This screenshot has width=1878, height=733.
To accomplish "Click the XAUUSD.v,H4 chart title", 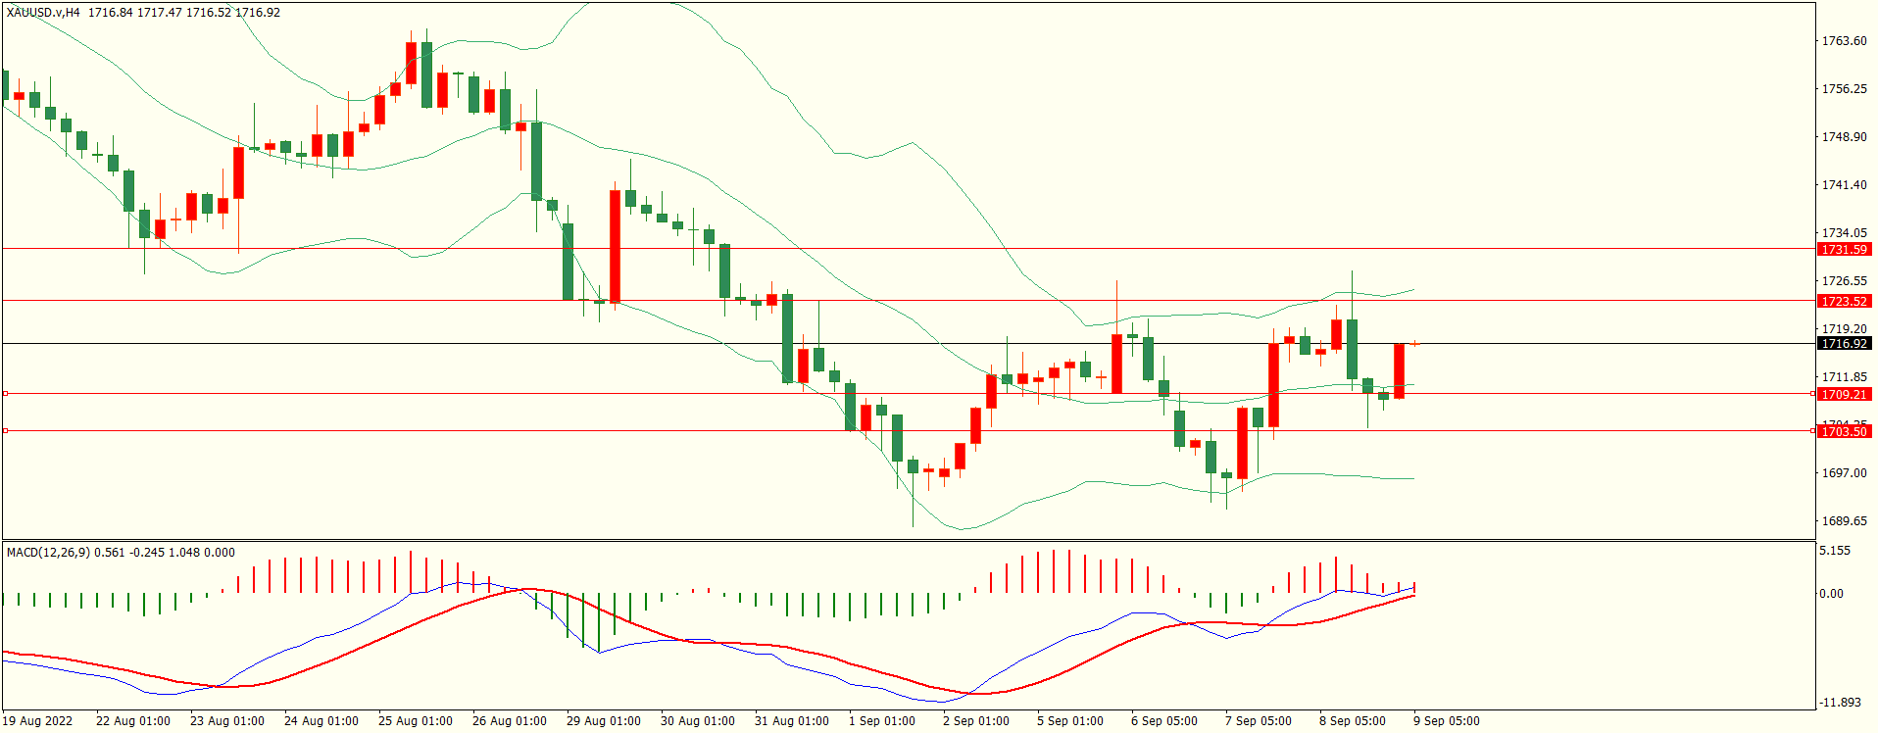I will tap(44, 13).
